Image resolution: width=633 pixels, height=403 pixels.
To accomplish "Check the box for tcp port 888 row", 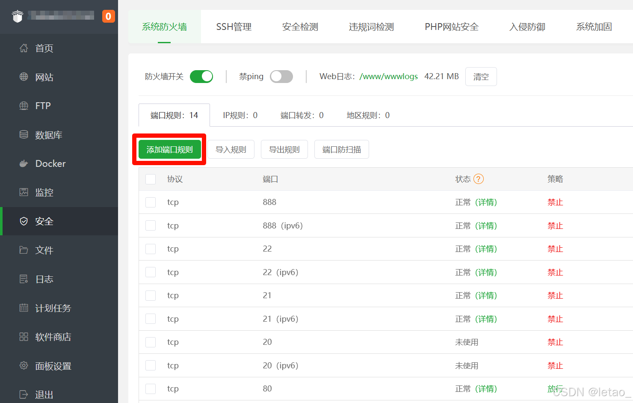I will click(151, 202).
